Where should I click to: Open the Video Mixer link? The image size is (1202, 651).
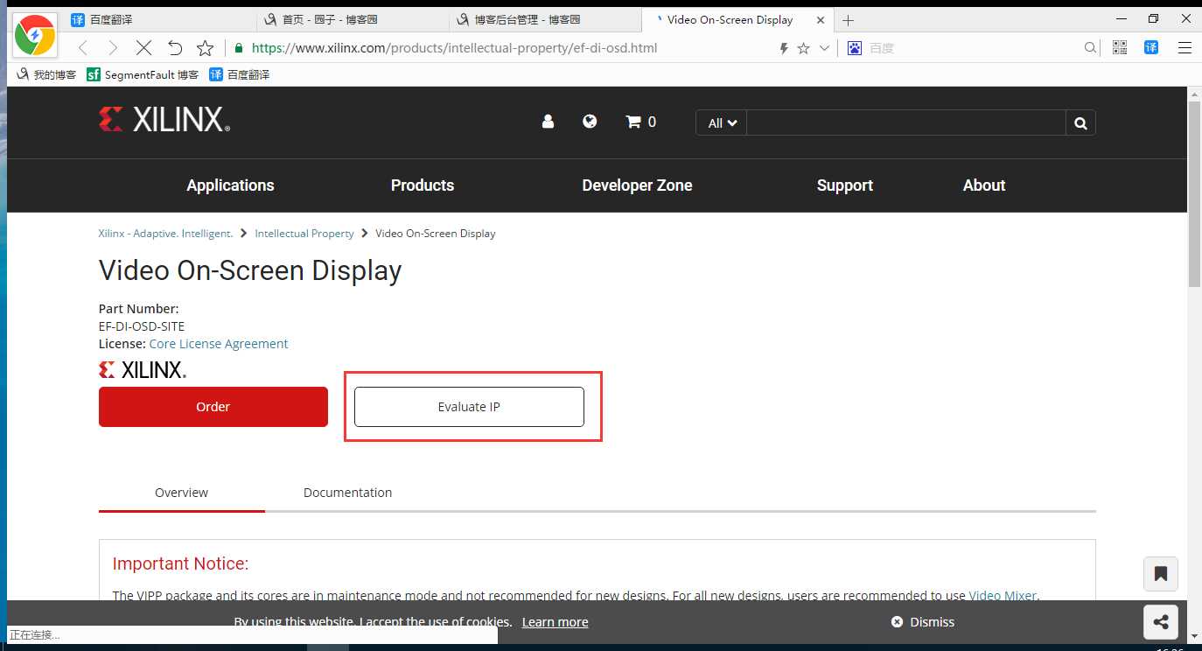coord(1003,595)
